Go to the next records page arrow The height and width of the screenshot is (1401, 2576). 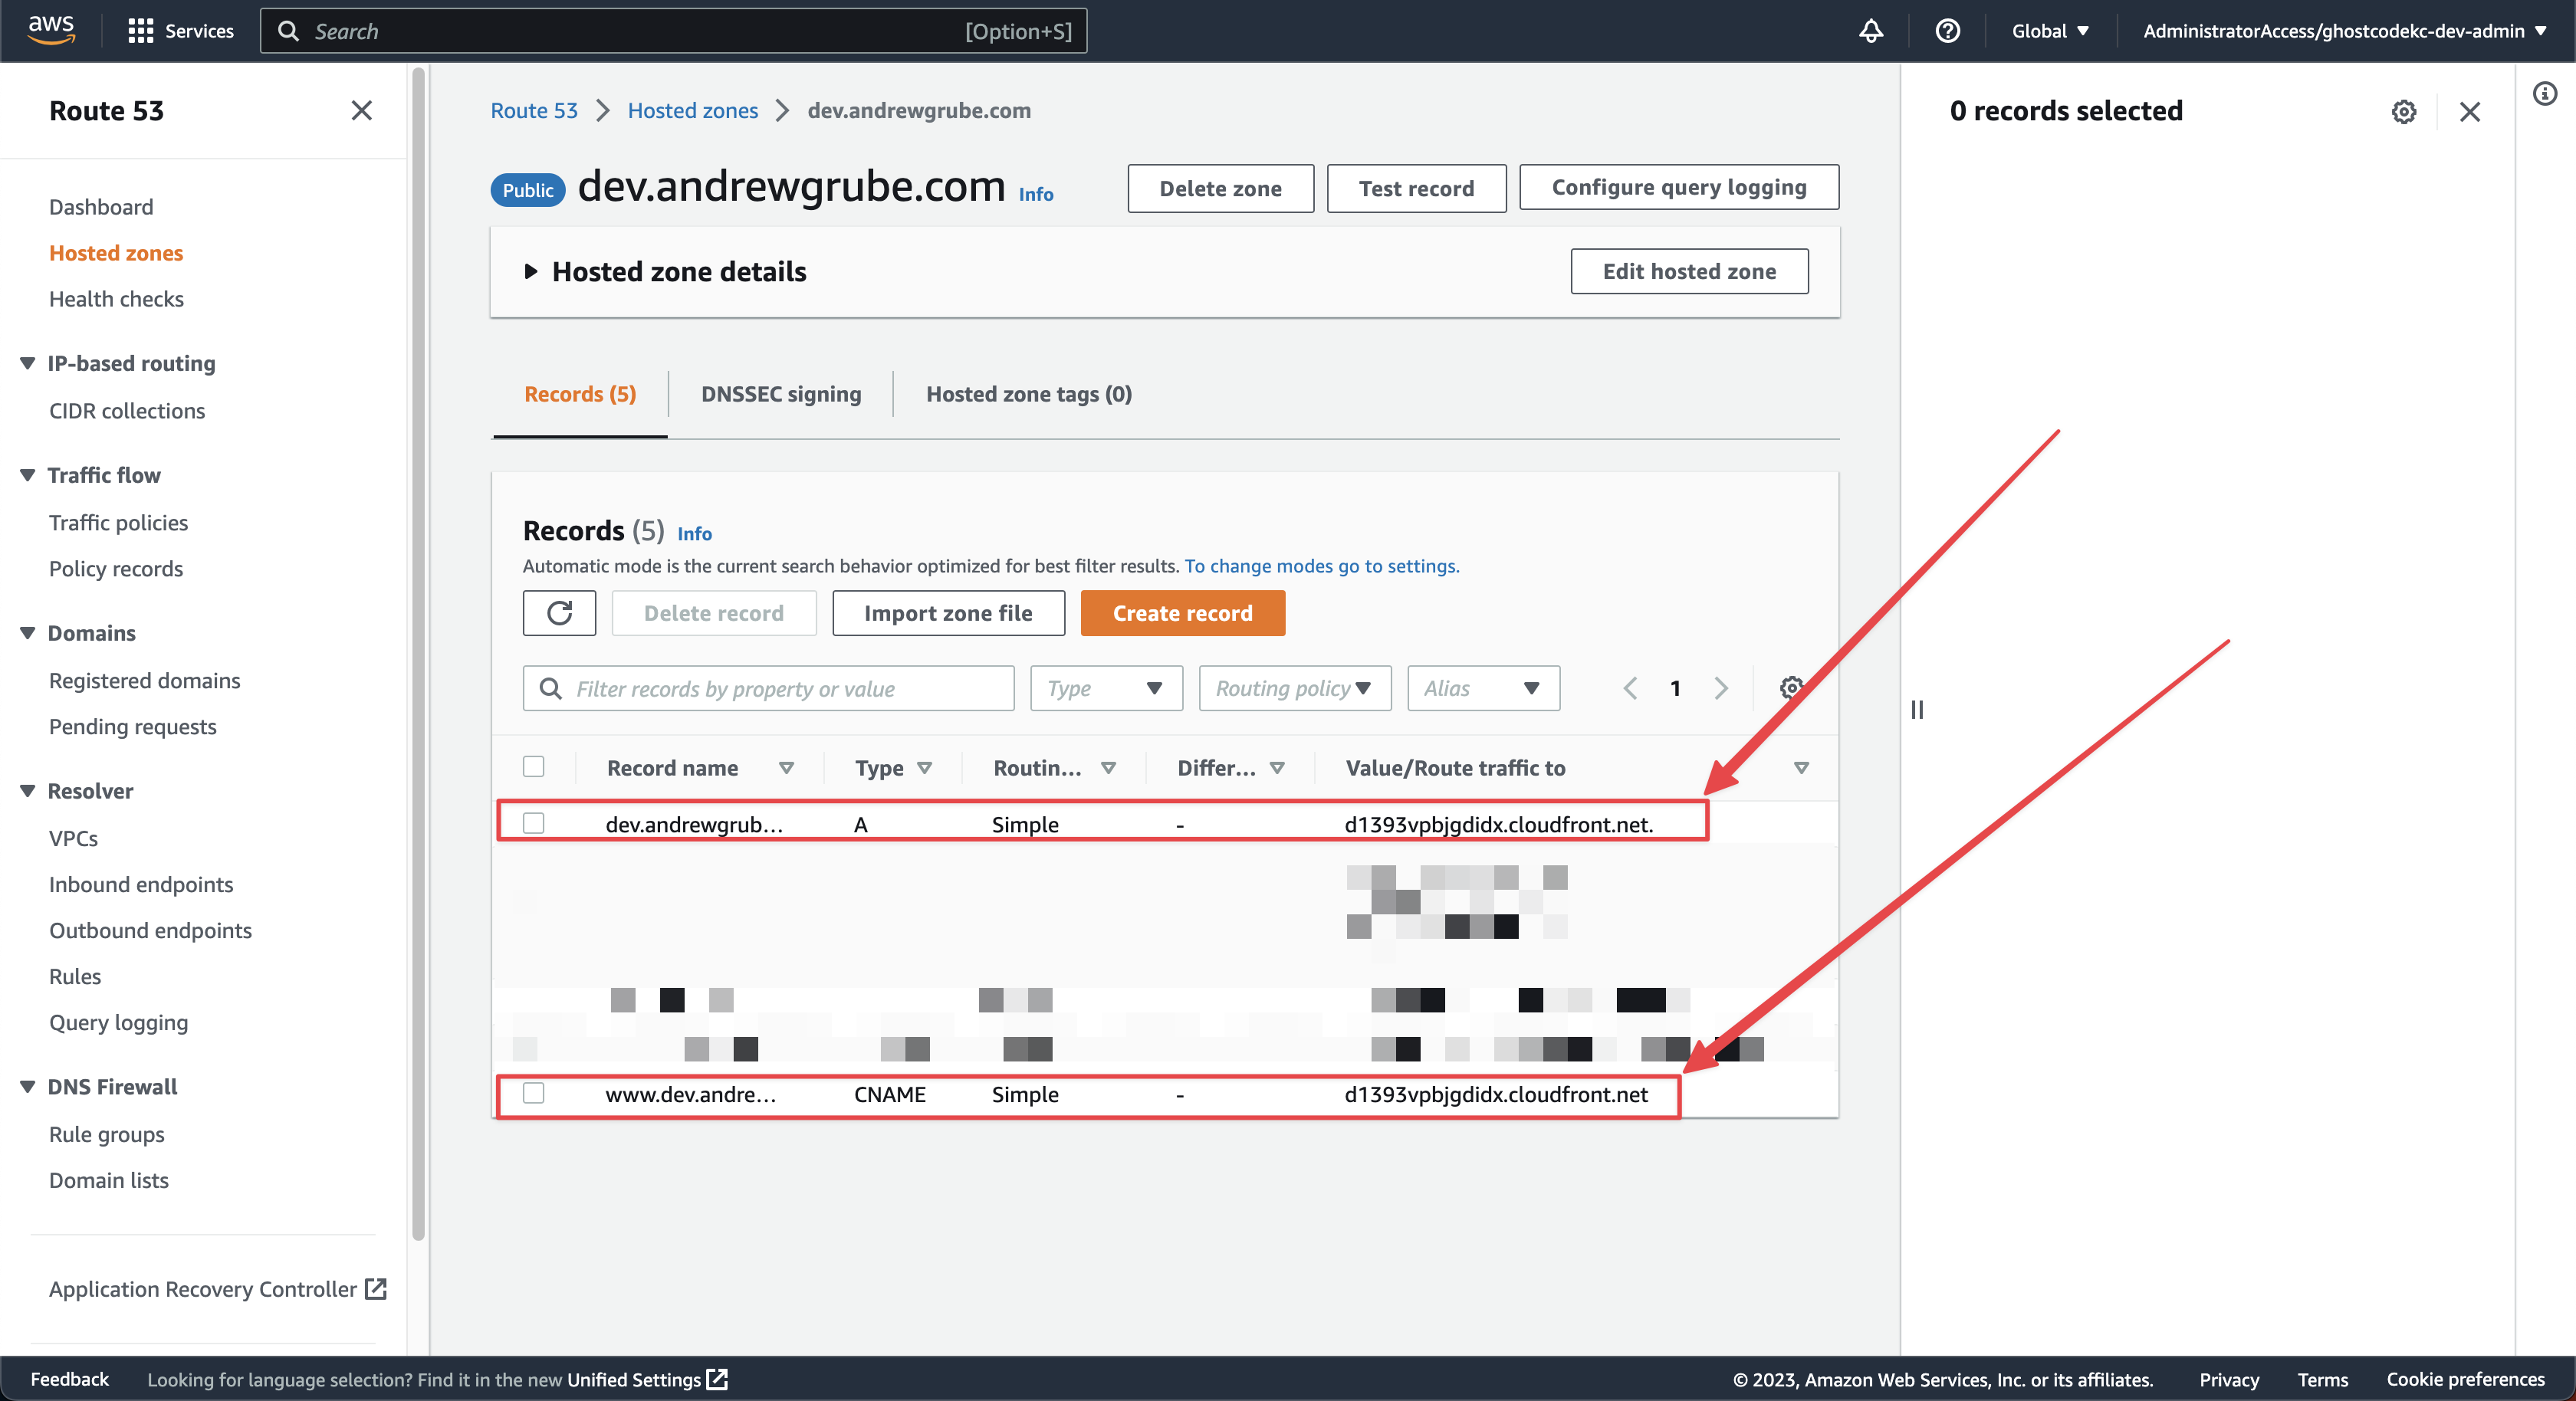pos(1721,688)
